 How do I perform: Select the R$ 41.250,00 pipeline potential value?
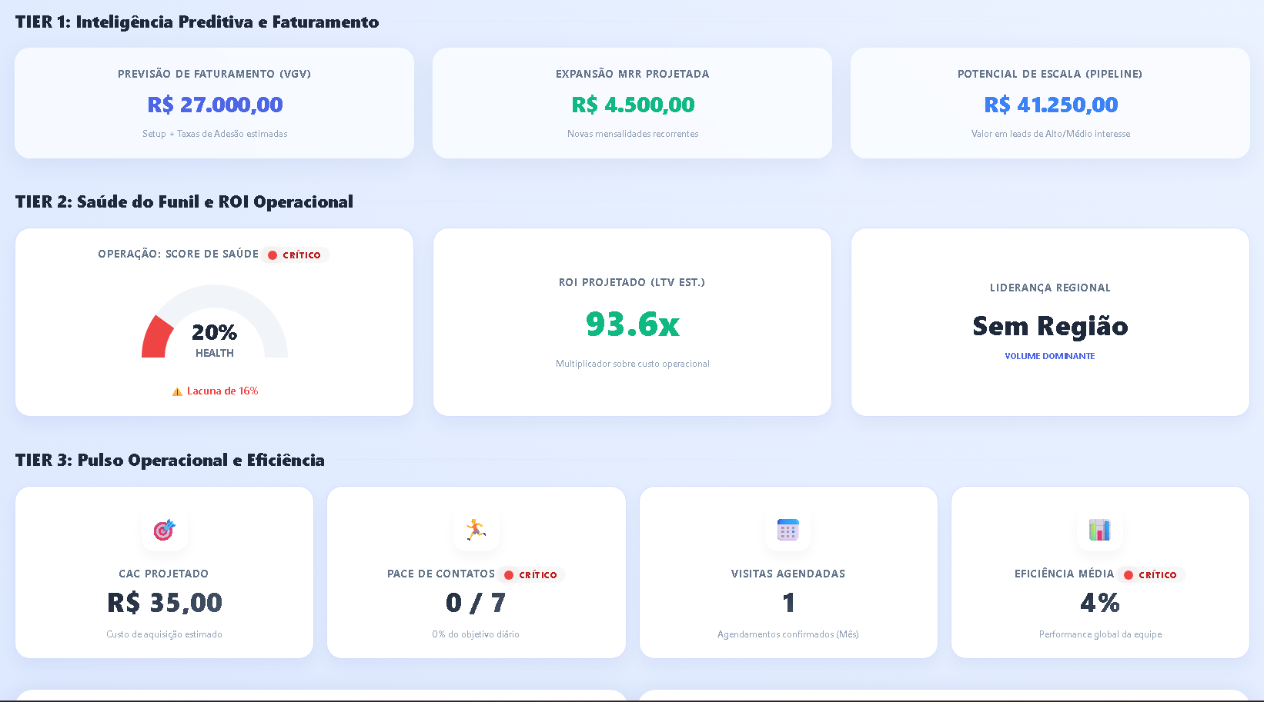(1051, 105)
